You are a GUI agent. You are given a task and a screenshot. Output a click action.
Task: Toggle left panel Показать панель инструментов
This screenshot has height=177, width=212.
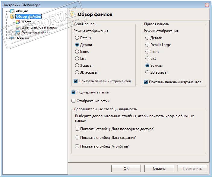coord(76,81)
